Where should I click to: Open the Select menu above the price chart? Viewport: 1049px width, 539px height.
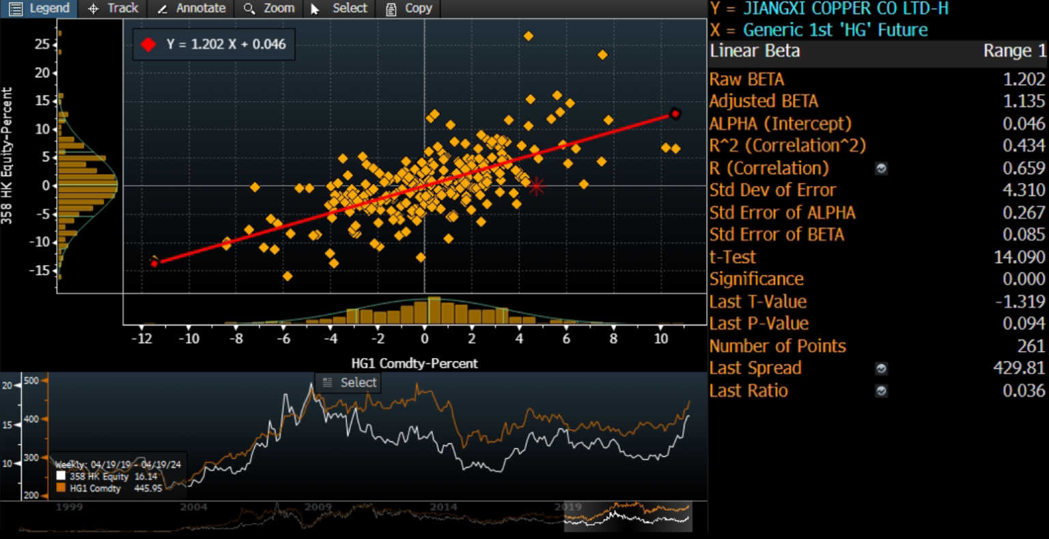click(350, 383)
